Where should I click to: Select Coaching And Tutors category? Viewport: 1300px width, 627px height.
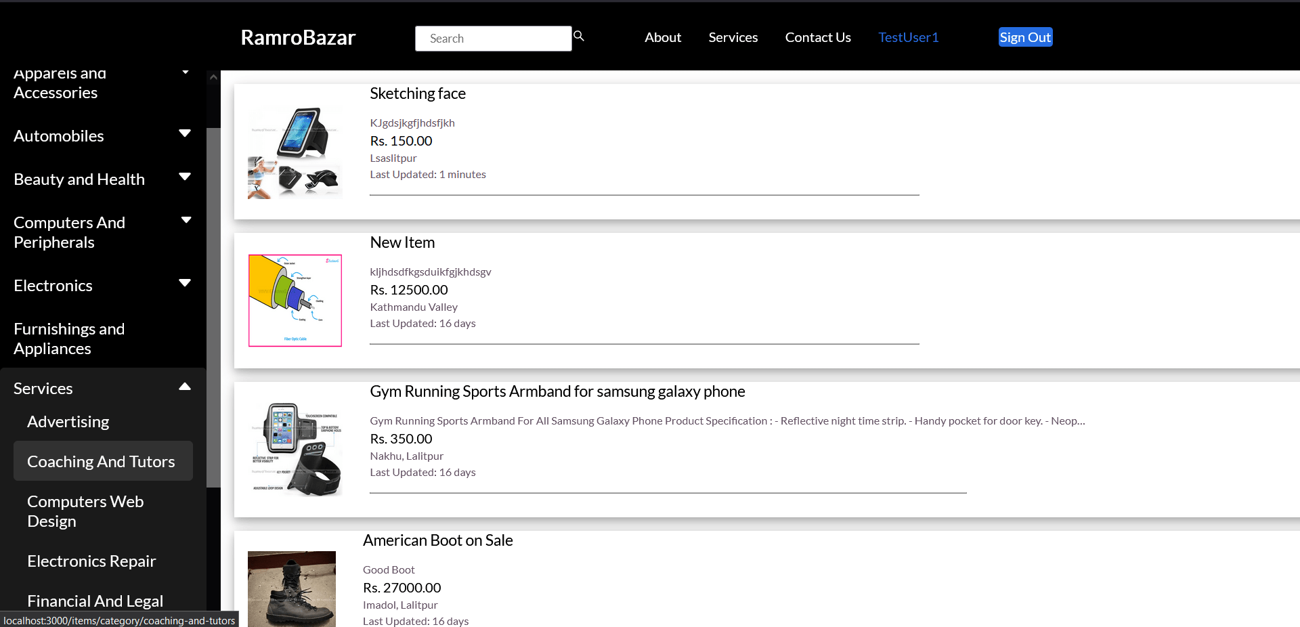coord(100,461)
